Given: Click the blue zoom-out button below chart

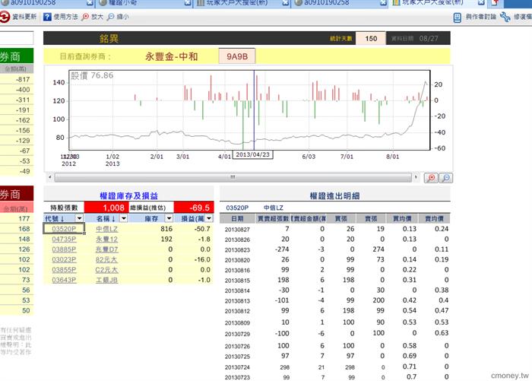Looking at the screenshot, I should point(446,178).
